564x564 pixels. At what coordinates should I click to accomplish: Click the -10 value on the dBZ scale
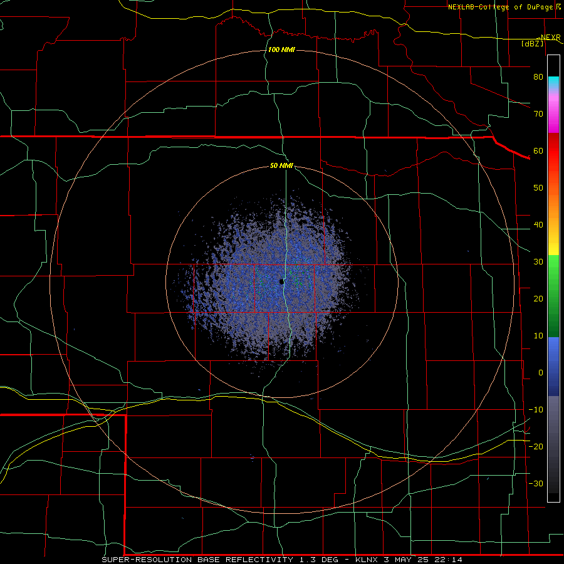(536, 410)
